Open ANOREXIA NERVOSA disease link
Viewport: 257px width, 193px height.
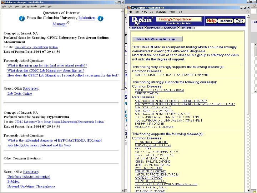(x=148, y=178)
